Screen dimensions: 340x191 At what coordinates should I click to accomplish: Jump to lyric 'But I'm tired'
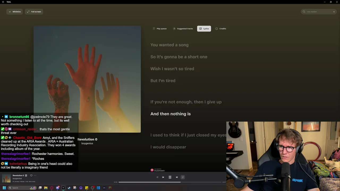tap(163, 81)
